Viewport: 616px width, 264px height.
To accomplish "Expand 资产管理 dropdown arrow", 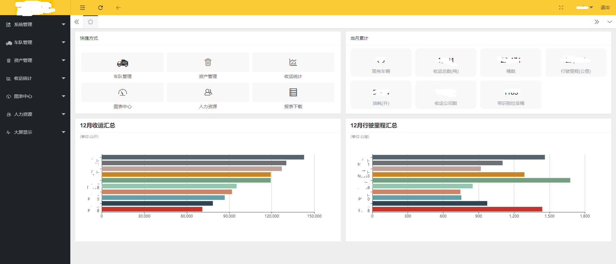I will [64, 60].
